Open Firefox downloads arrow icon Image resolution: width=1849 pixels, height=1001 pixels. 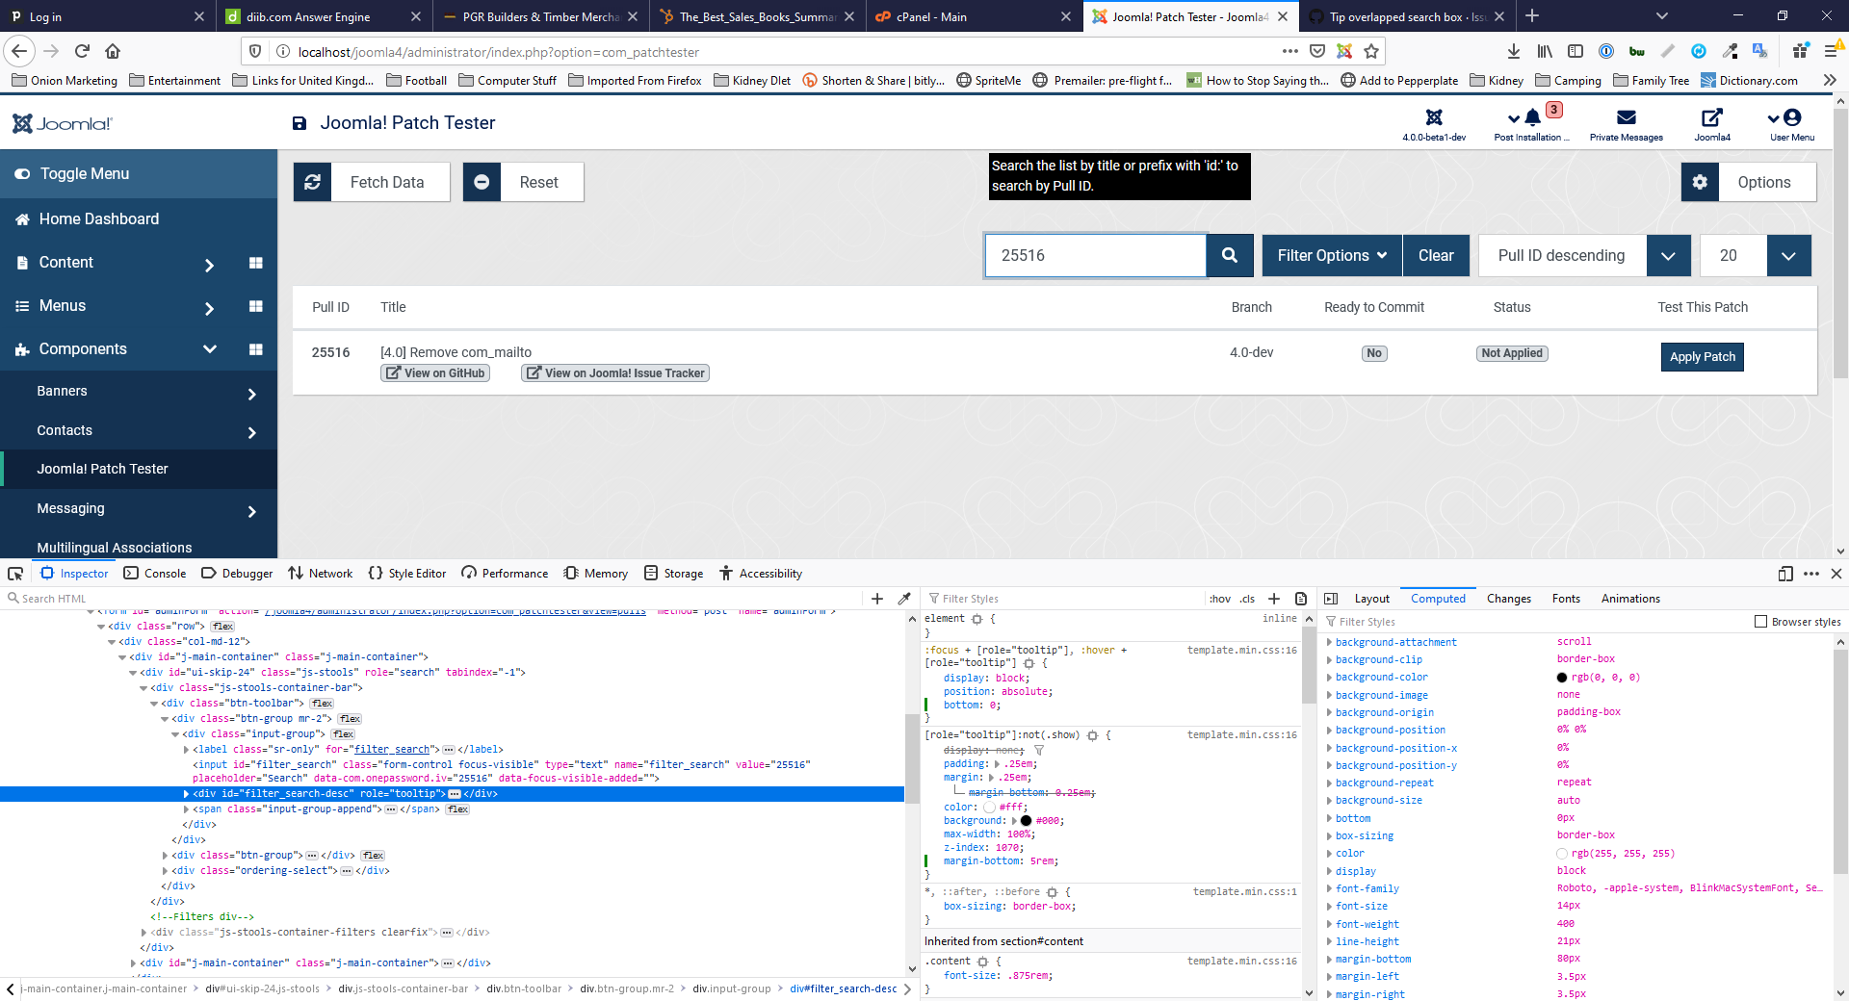(x=1514, y=51)
